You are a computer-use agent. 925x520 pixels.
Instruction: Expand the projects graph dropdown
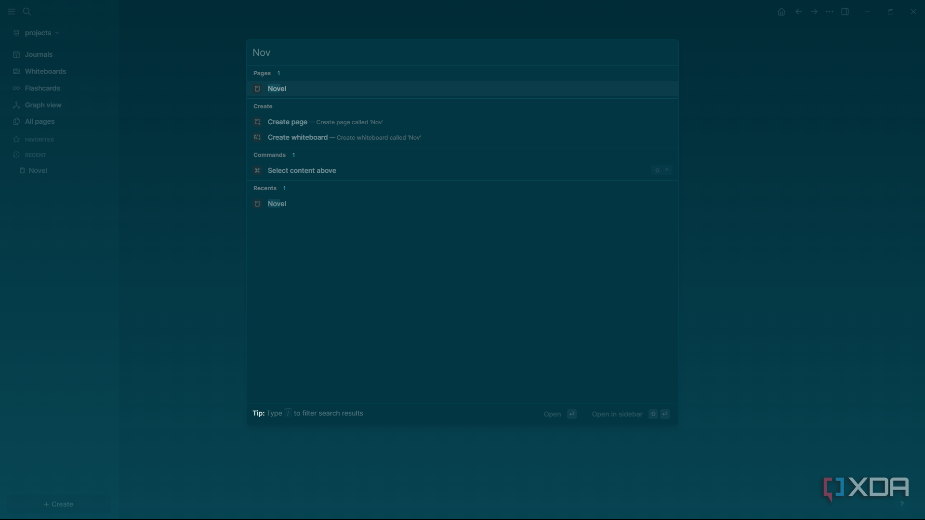37,33
